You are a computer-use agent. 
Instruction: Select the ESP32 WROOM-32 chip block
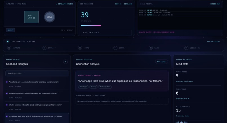pos(32,17)
